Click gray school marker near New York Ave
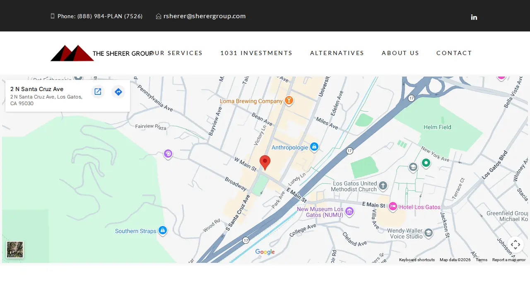530x298 pixels. (x=413, y=167)
